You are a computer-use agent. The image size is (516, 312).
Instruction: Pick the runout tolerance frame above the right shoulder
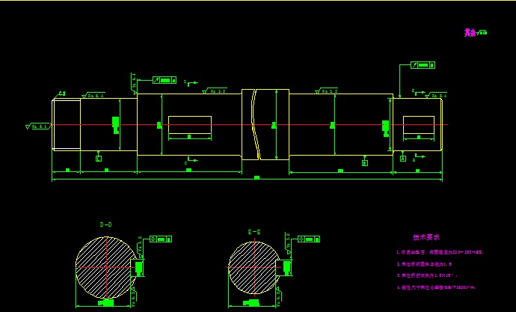423,65
